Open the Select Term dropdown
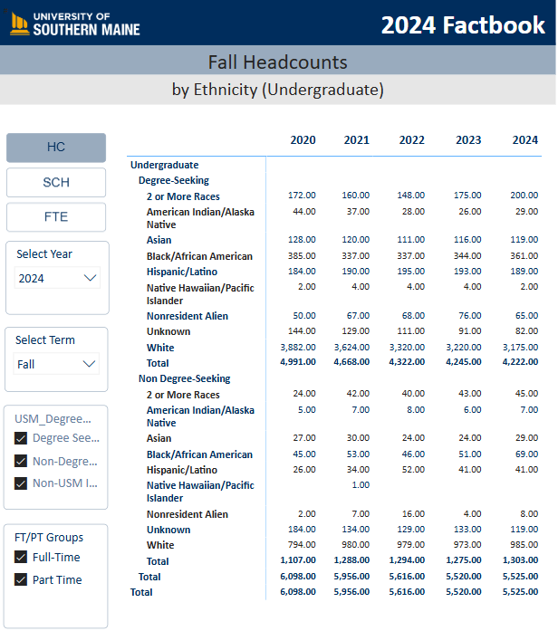Screen dimensions: 558x631 58,364
